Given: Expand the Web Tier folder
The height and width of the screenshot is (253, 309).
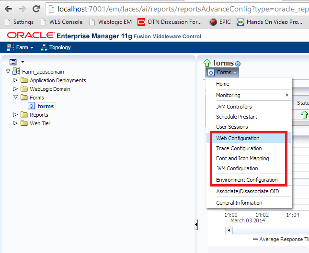Looking at the screenshot, I should tap(15, 123).
